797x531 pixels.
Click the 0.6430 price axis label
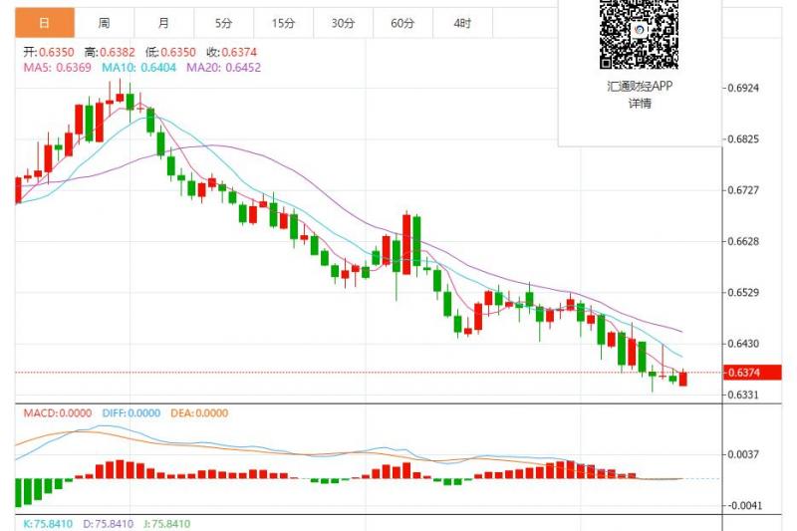(742, 344)
